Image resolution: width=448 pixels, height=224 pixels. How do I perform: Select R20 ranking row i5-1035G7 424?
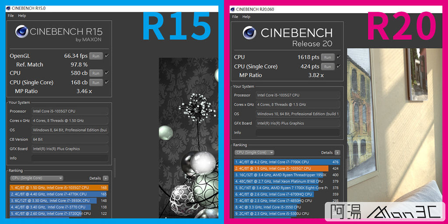[287, 168]
